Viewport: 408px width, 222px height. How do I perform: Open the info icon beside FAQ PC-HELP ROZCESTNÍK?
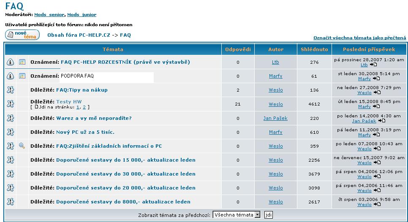coord(11,62)
